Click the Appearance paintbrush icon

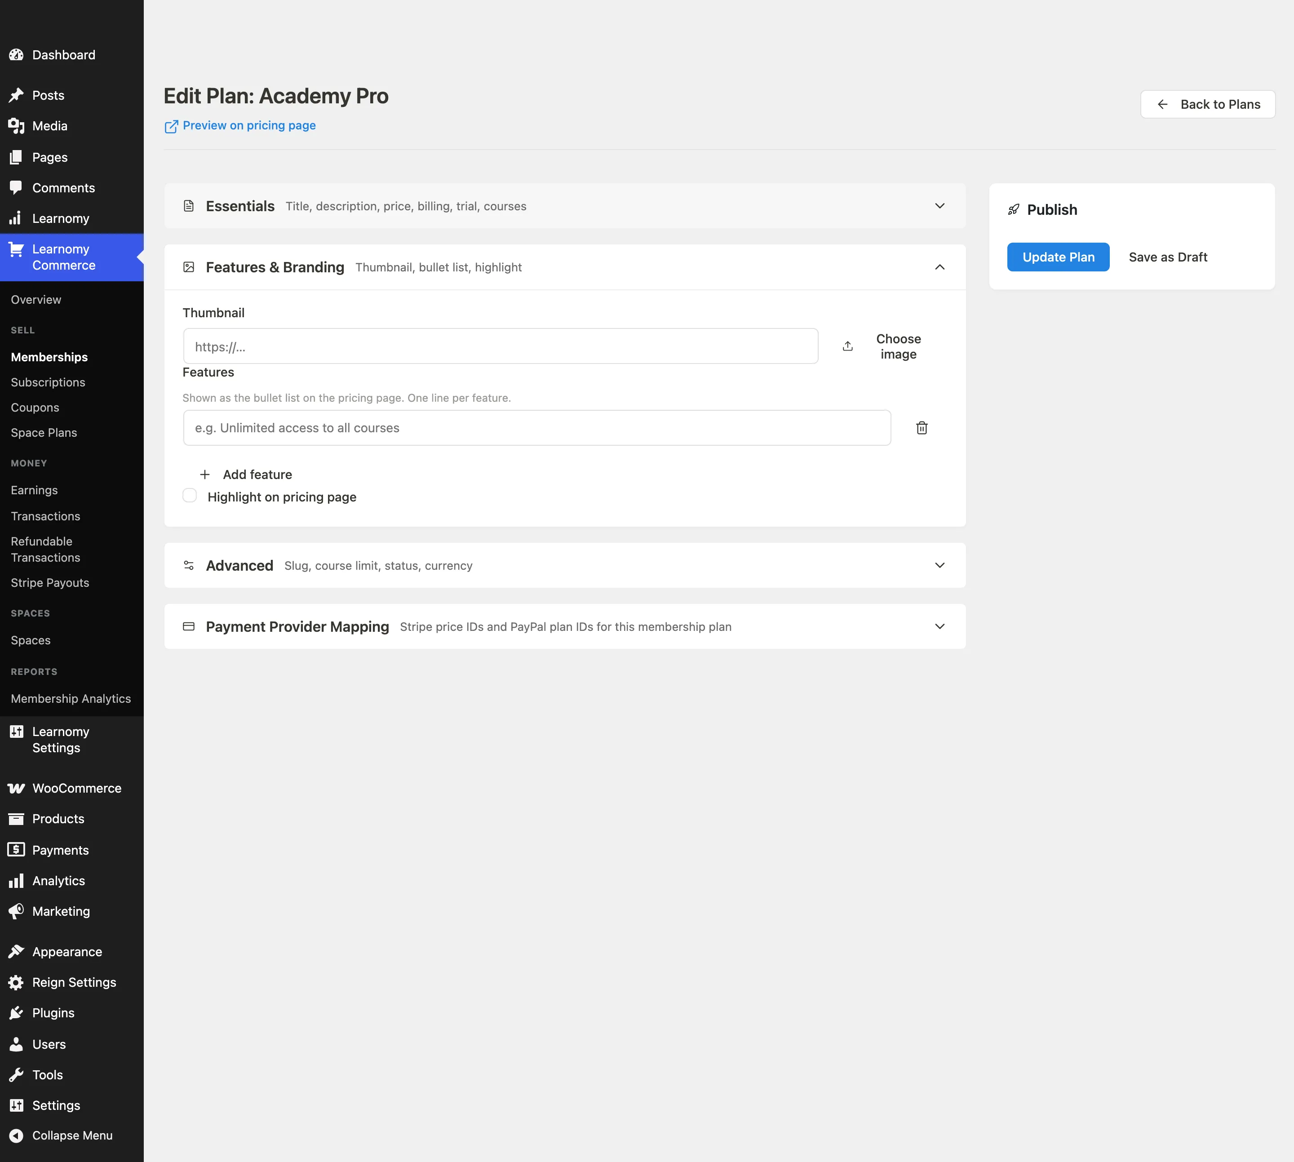tap(16, 952)
